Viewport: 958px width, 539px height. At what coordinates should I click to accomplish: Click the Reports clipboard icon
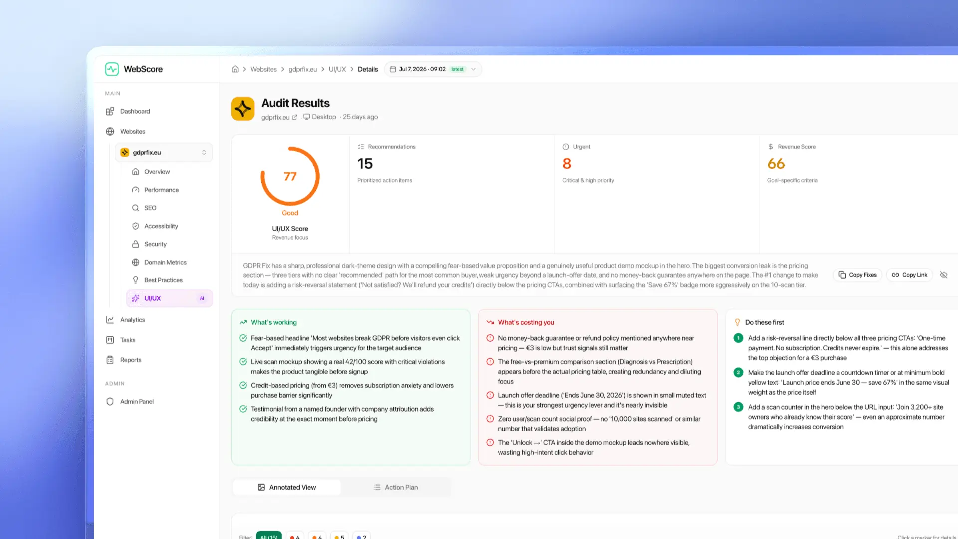110,360
